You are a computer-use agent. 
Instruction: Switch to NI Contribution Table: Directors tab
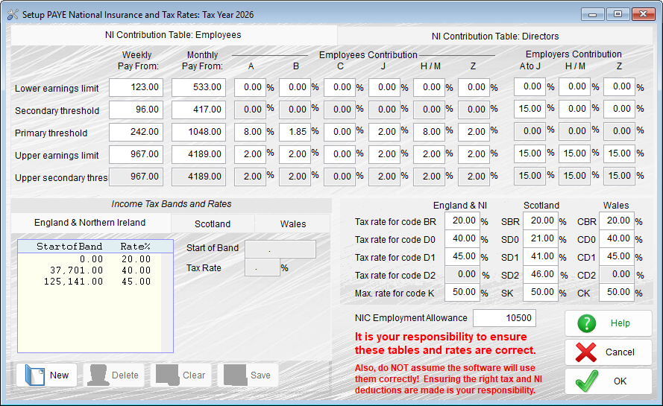[495, 37]
